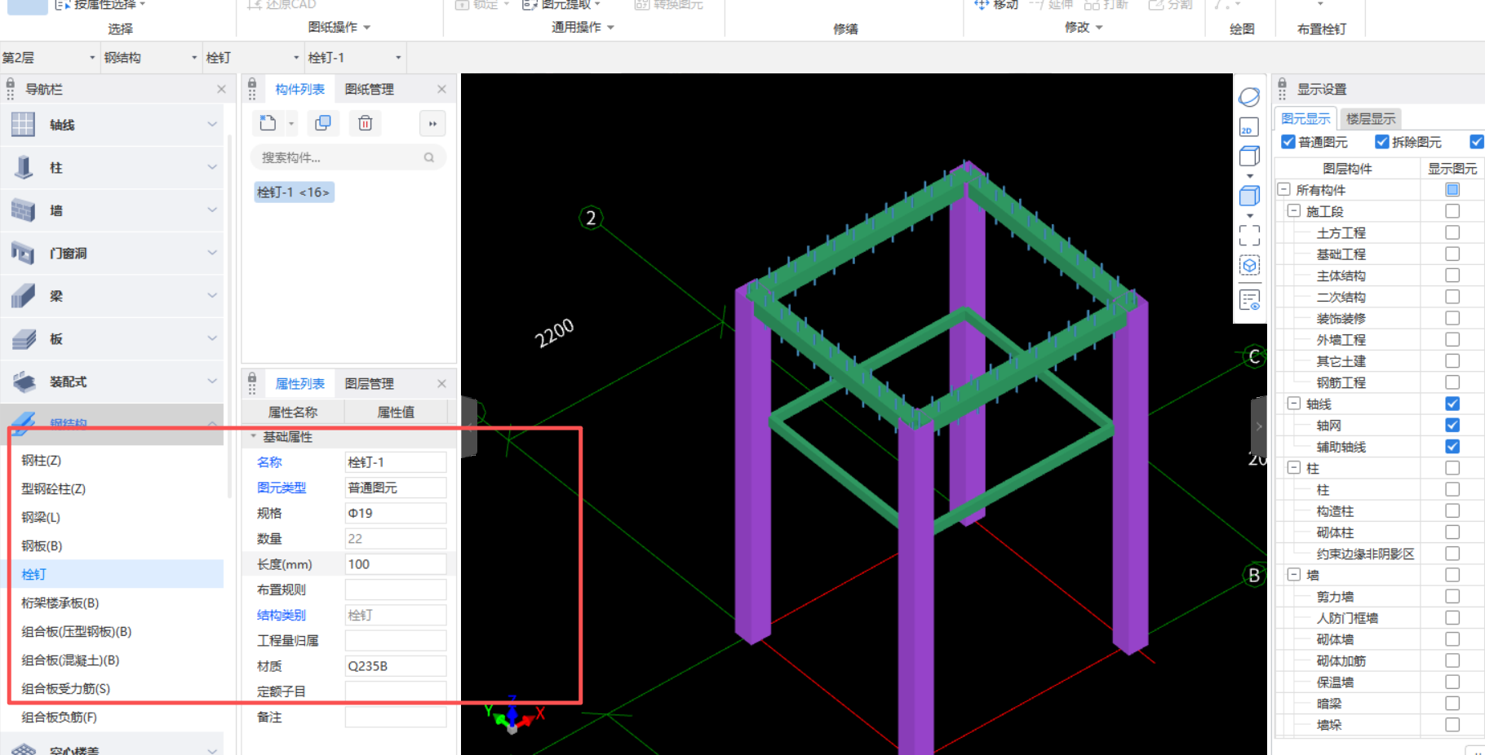Click the 材质 value field Q235B
Screen dimensions: 1485x755
(x=396, y=666)
